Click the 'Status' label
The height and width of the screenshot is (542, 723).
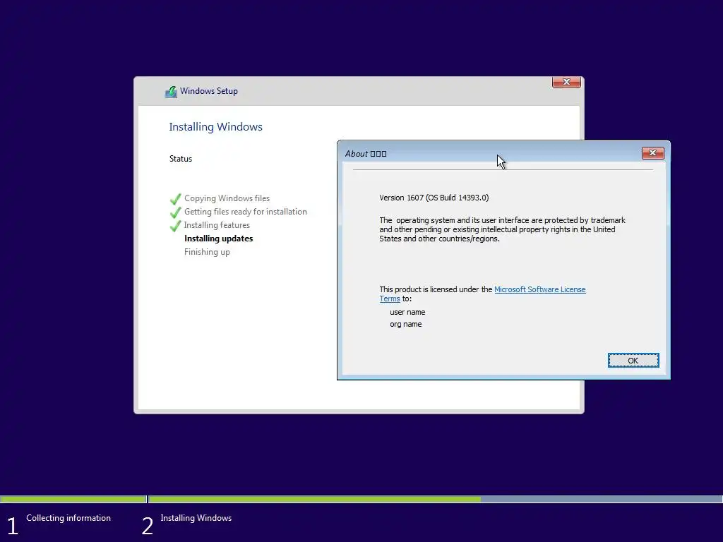(180, 159)
